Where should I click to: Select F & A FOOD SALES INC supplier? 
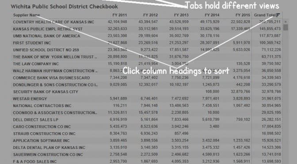coord(34,162)
